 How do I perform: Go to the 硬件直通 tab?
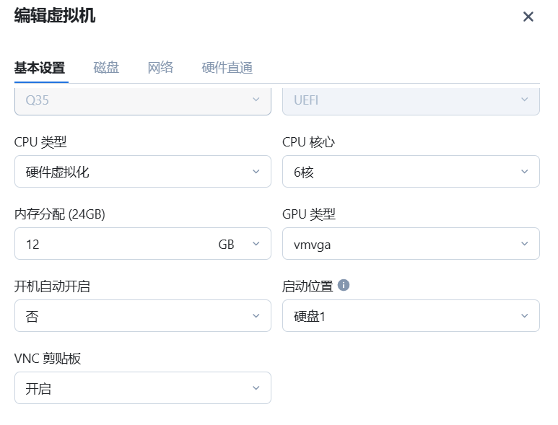[227, 68]
